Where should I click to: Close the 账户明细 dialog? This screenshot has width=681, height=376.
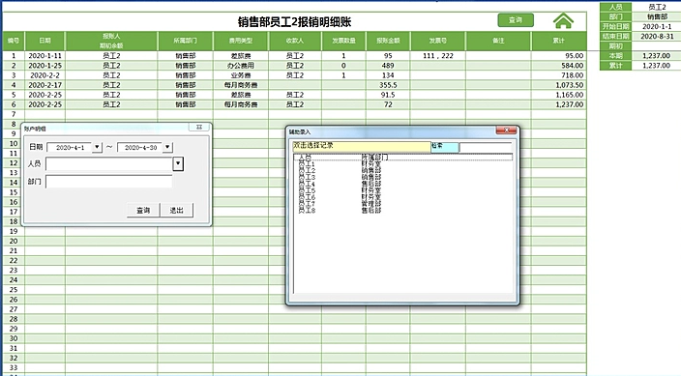pyautogui.click(x=199, y=128)
